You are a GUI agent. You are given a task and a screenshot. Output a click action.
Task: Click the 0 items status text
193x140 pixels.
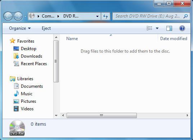[x=39, y=124]
